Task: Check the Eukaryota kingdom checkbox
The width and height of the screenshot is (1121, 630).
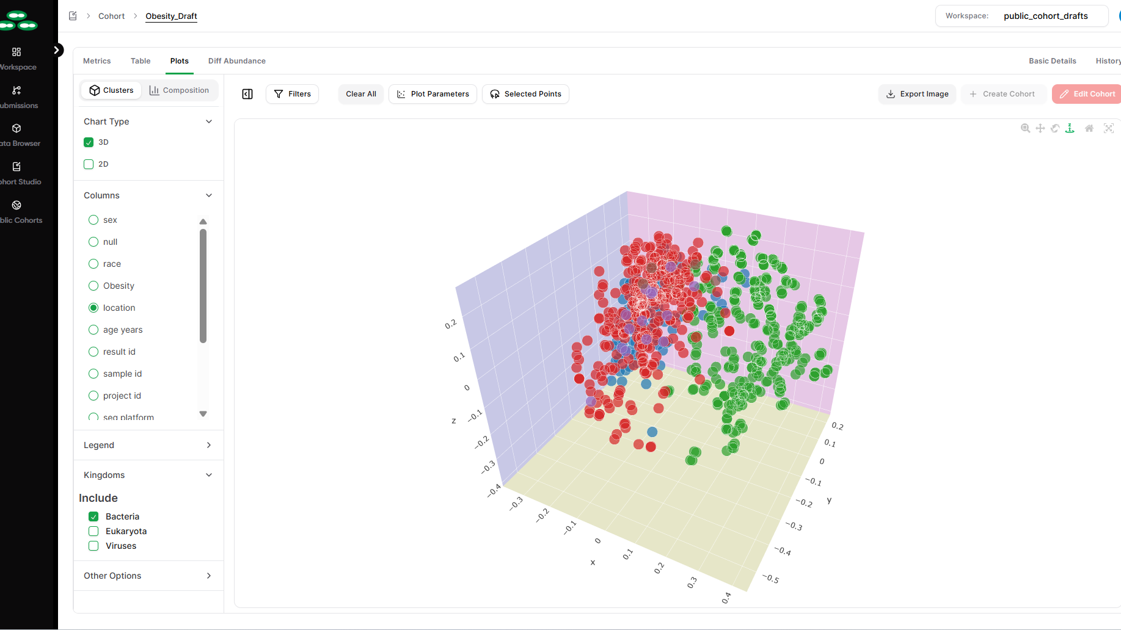Action: click(x=93, y=531)
